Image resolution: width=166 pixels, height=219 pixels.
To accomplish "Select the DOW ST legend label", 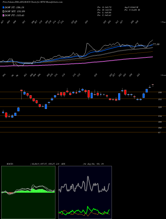I will pyautogui.click(x=14, y=7).
